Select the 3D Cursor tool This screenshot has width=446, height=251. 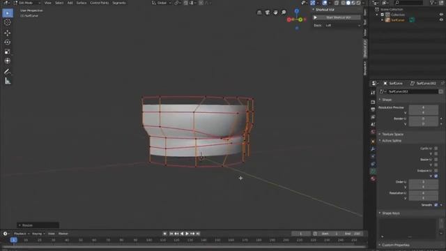point(8,22)
